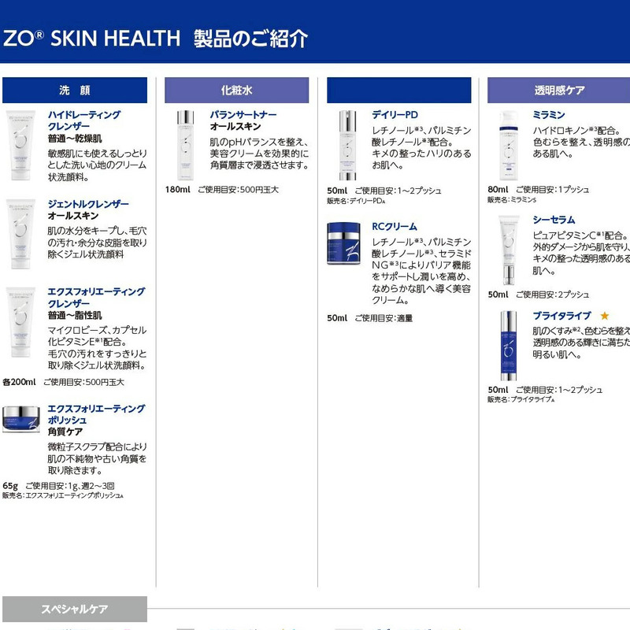The height and width of the screenshot is (630, 630).
Task: Select the 透明感ケア category header
Action: click(x=558, y=90)
